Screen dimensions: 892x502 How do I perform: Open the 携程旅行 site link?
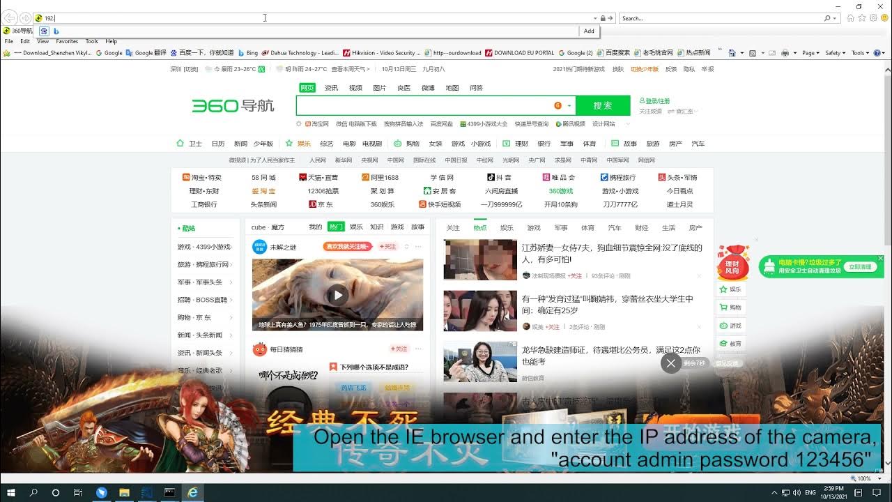(618, 177)
